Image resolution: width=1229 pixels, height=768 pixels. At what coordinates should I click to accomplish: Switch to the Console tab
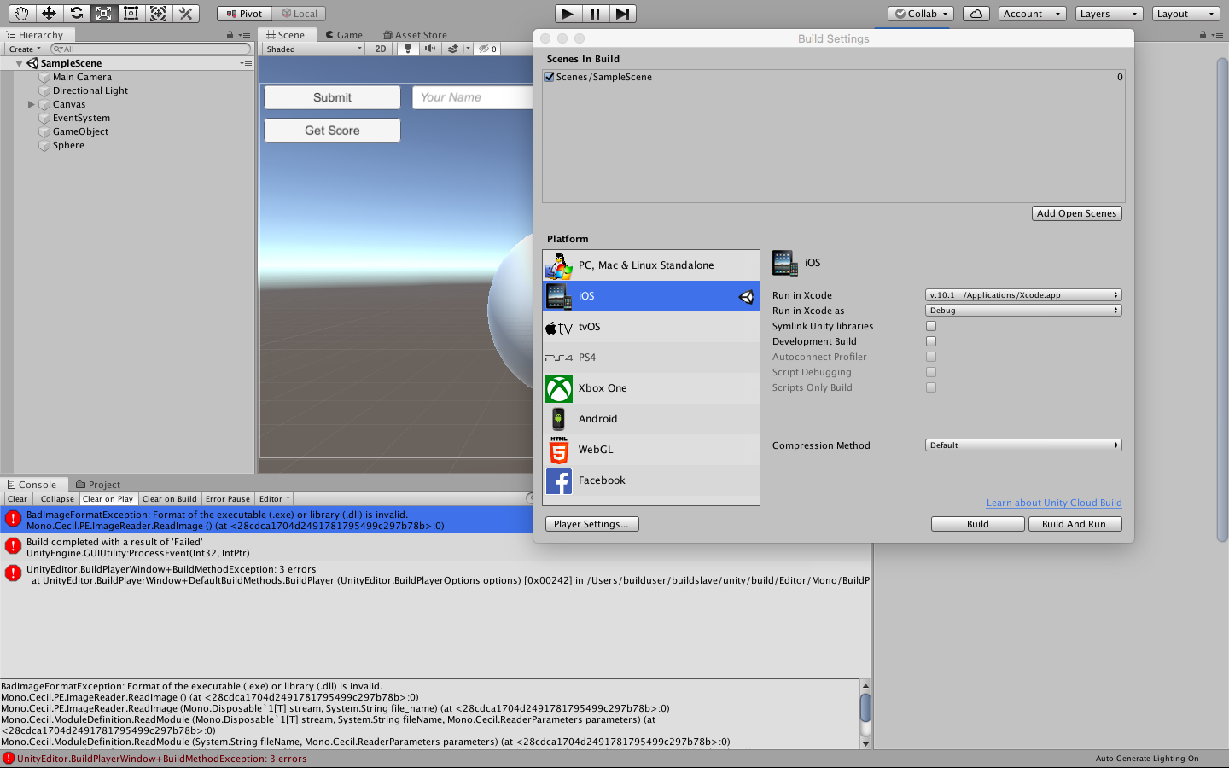click(x=32, y=485)
